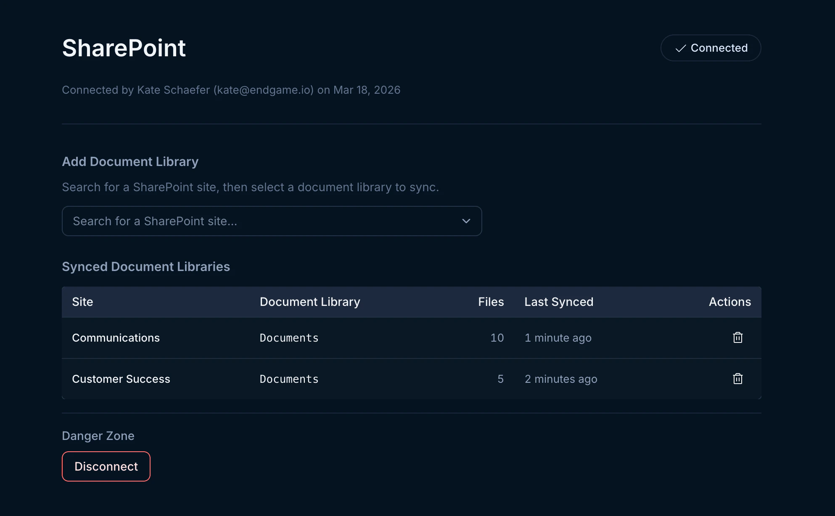This screenshot has height=516, width=835.
Task: Click the Last Synced column header
Action: (x=559, y=302)
